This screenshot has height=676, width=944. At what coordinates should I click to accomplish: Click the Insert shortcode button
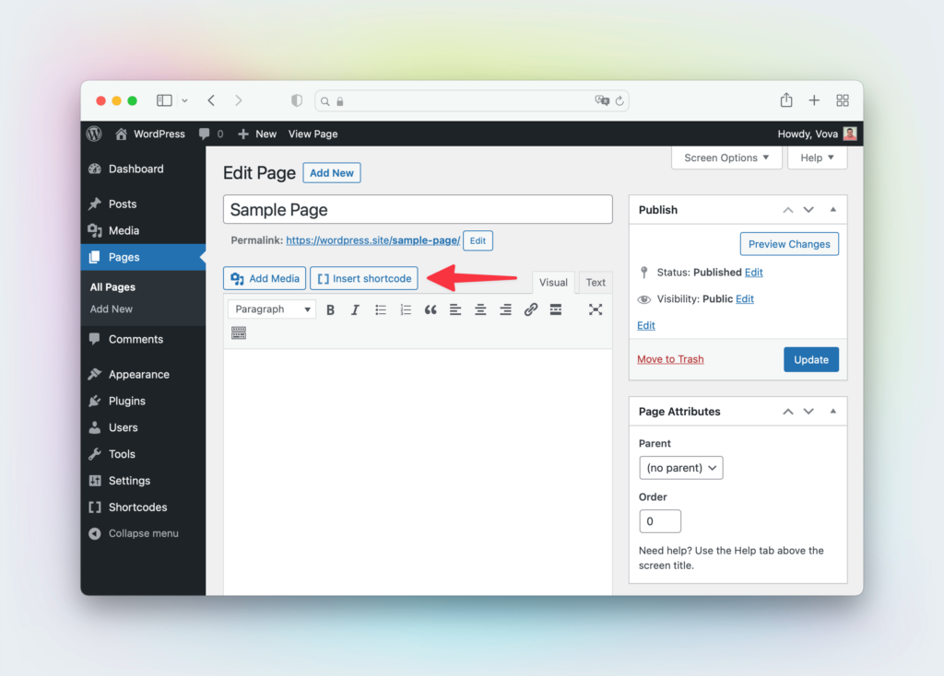[x=364, y=279]
